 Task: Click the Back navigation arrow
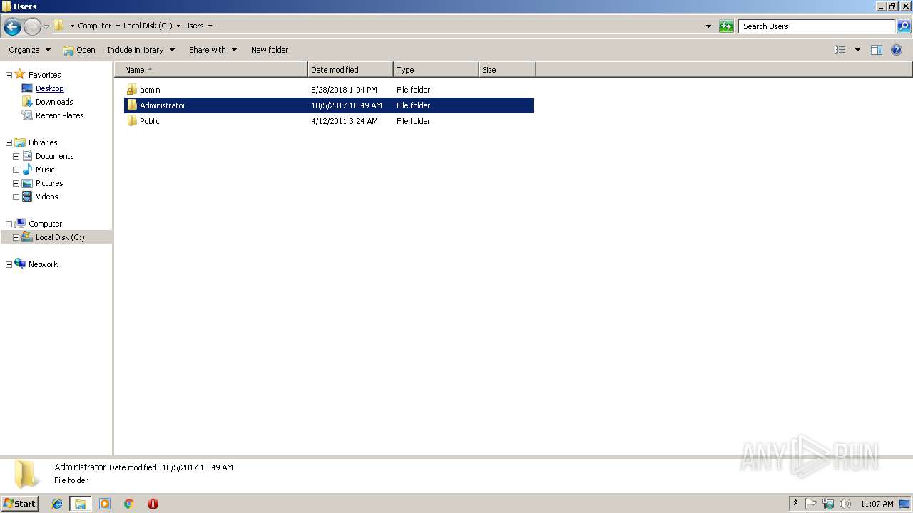point(12,26)
